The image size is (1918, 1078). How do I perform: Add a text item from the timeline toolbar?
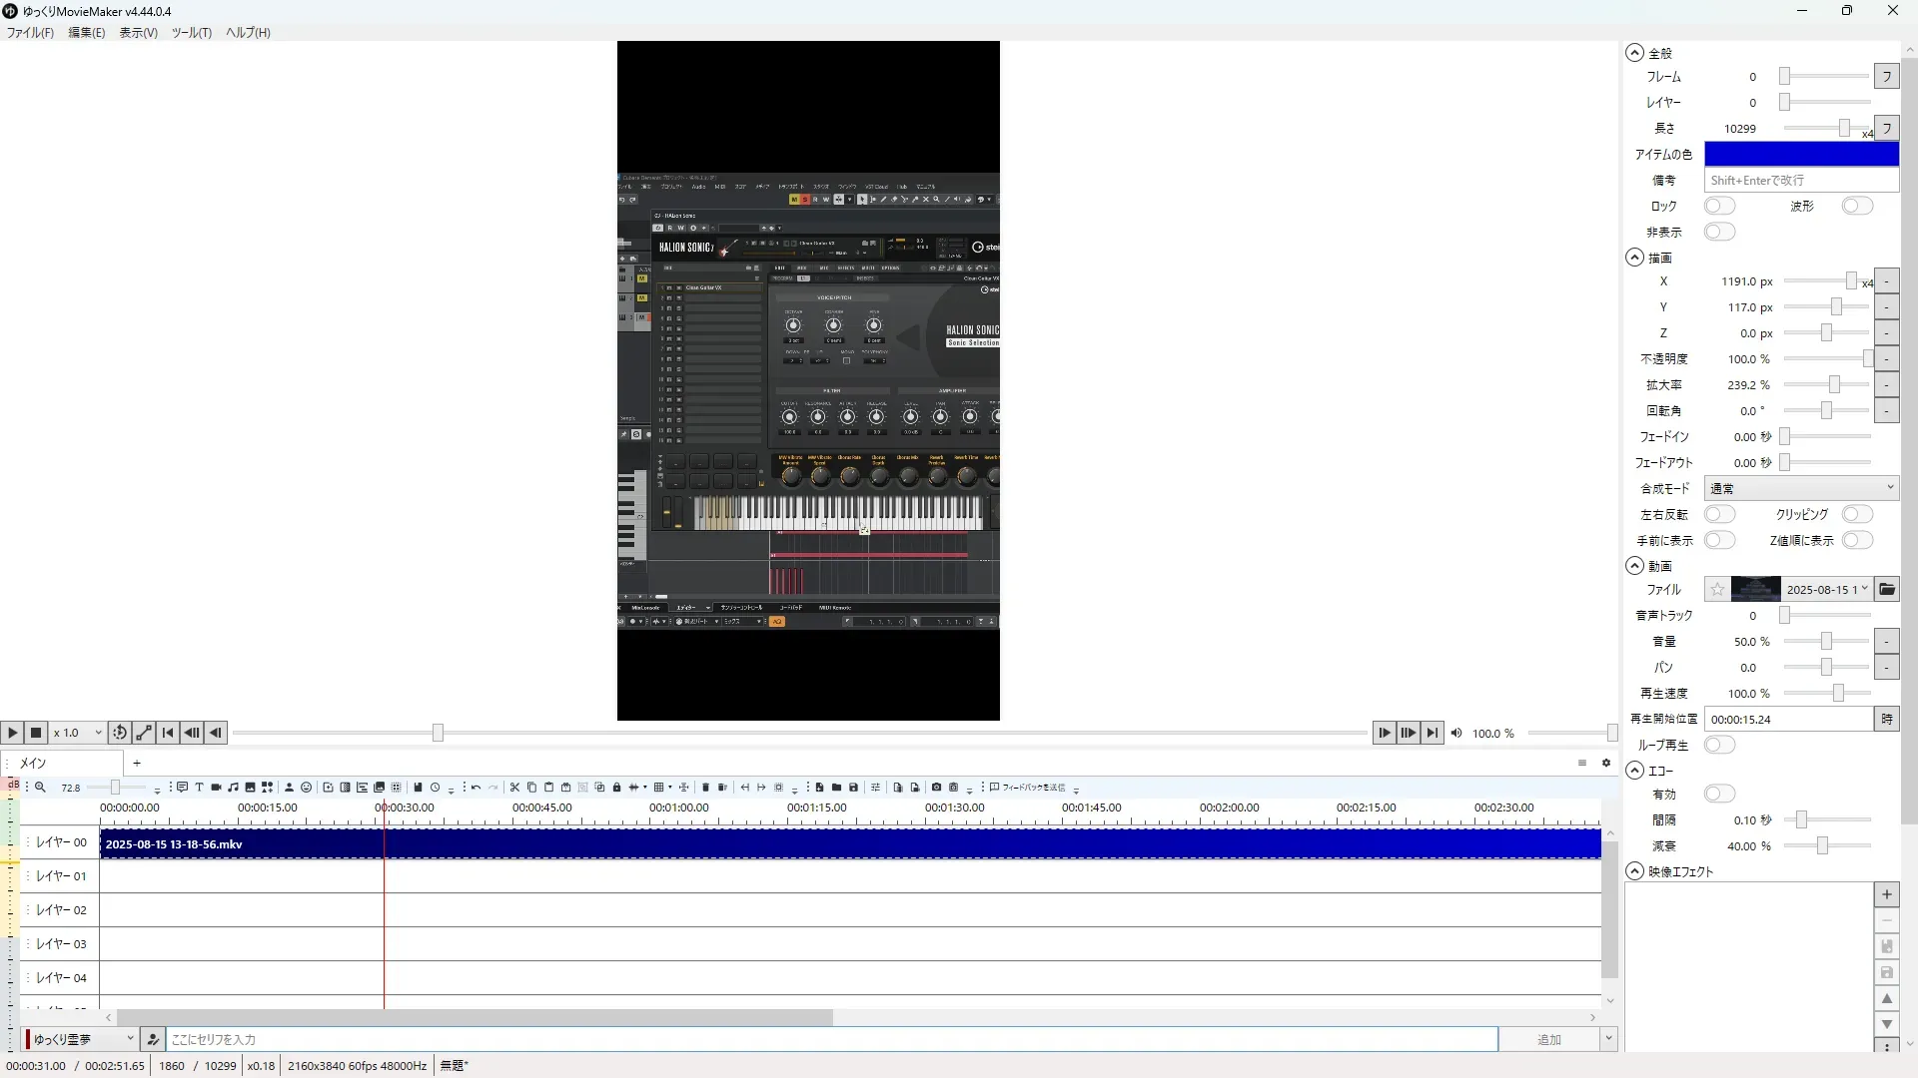199,788
